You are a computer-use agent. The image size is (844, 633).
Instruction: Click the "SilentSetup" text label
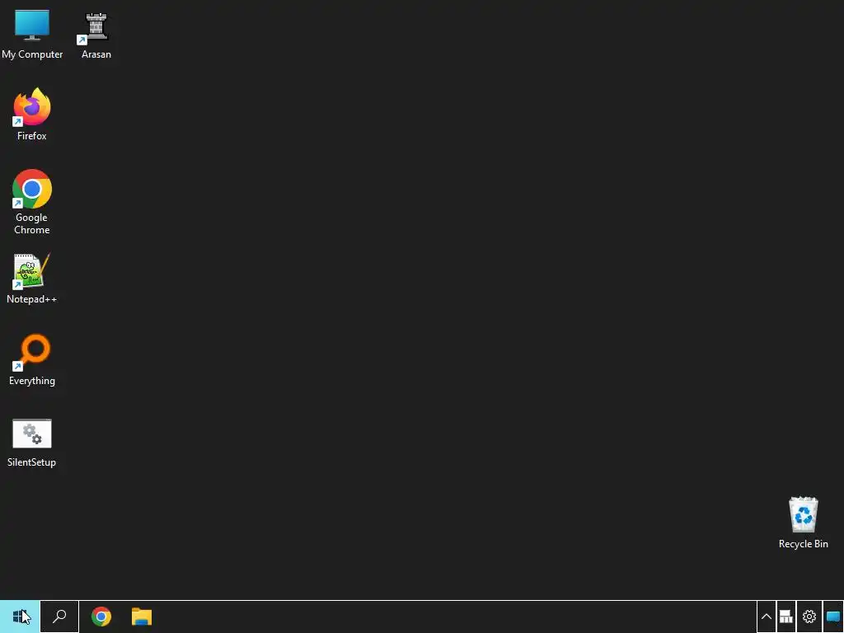click(x=32, y=462)
